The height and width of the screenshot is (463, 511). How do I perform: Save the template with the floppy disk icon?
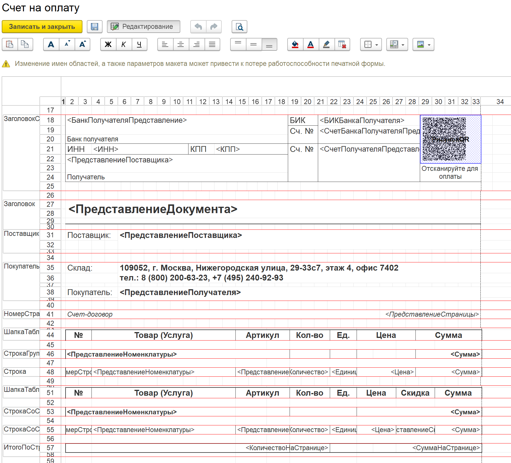[x=94, y=27]
